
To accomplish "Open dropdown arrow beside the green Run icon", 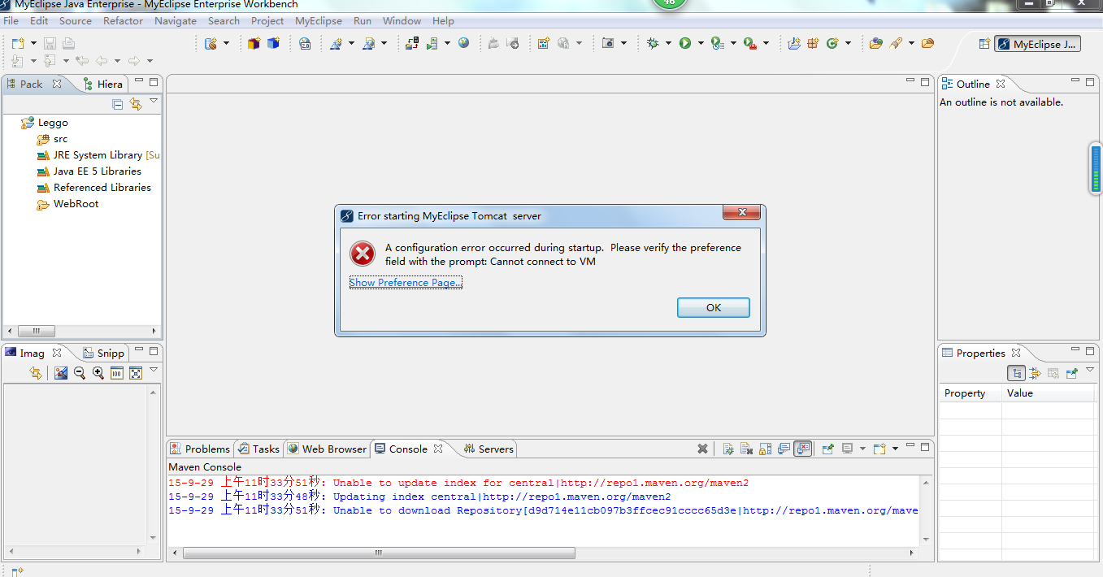I will [701, 43].
